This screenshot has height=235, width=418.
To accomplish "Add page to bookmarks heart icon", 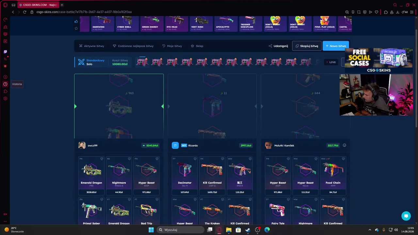I will point(377,12).
